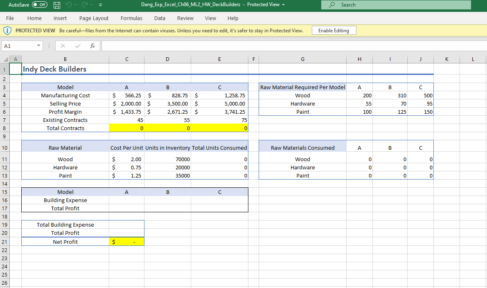Open the File menu
487x288 pixels.
coord(9,18)
